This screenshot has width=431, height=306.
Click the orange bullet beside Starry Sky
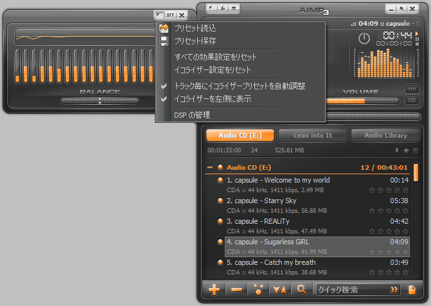[x=220, y=201]
